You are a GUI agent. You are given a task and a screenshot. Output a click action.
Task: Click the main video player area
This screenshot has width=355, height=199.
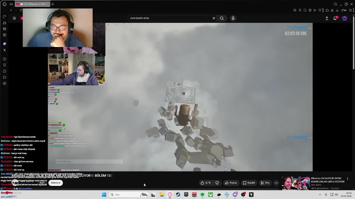180,97
